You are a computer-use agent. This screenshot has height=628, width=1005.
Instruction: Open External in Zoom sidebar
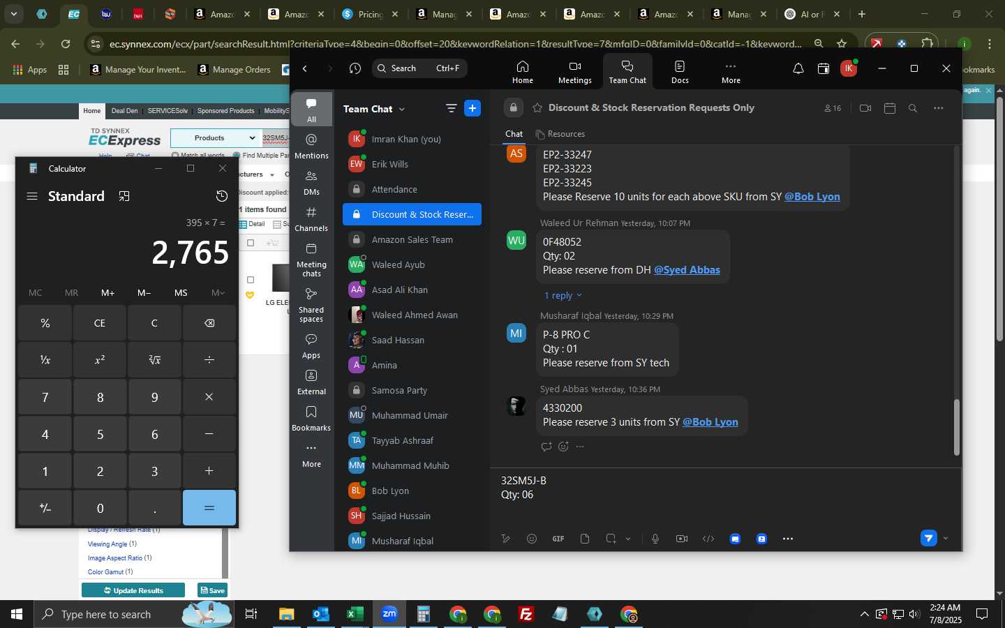311,382
